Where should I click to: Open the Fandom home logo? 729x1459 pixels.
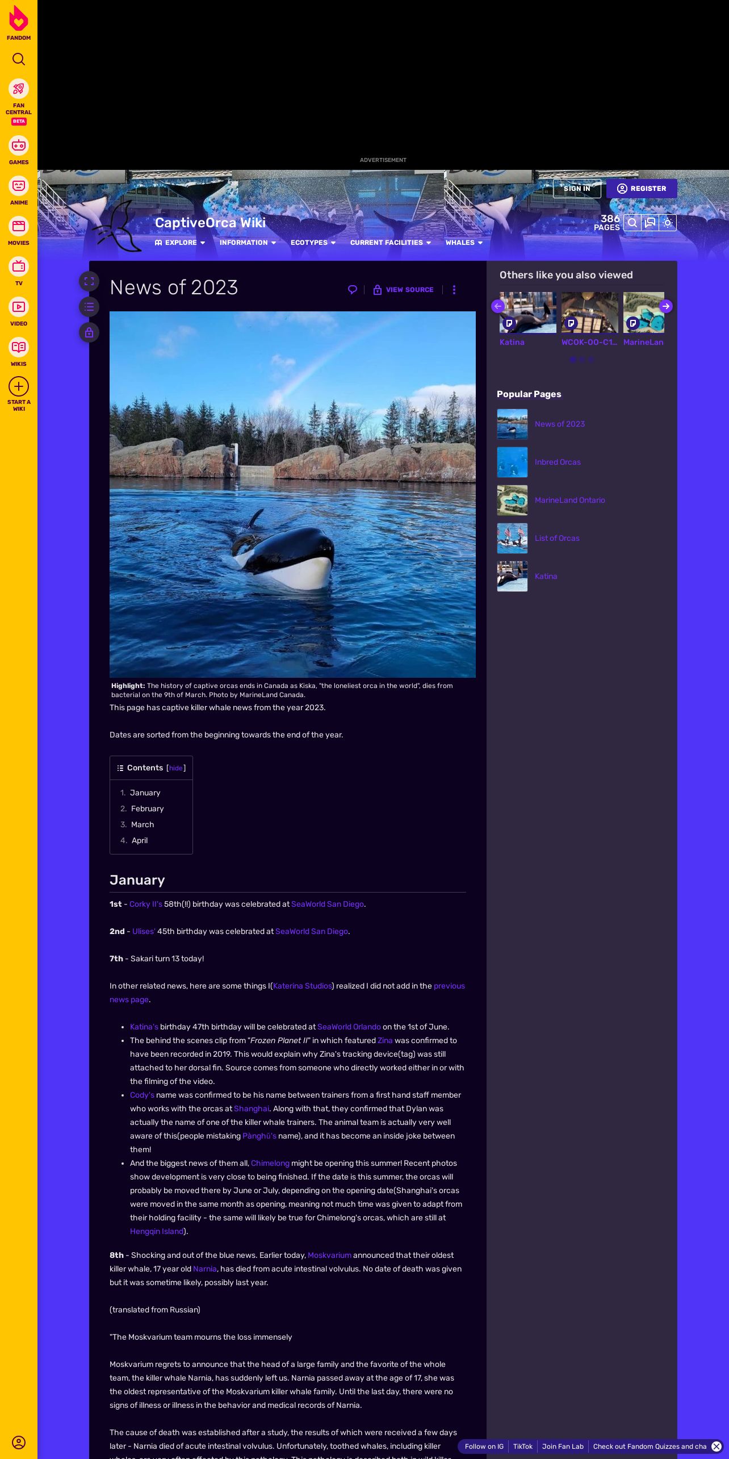click(19, 23)
